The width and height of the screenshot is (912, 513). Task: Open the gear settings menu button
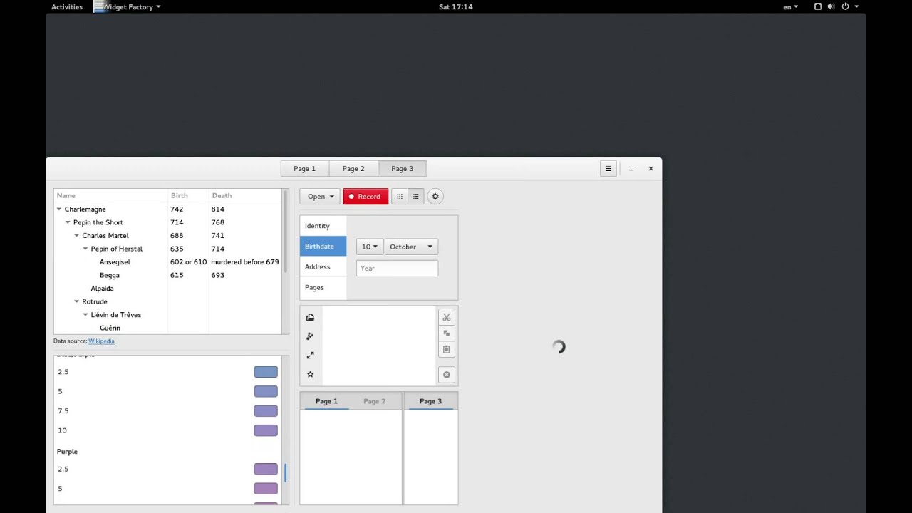(x=435, y=197)
